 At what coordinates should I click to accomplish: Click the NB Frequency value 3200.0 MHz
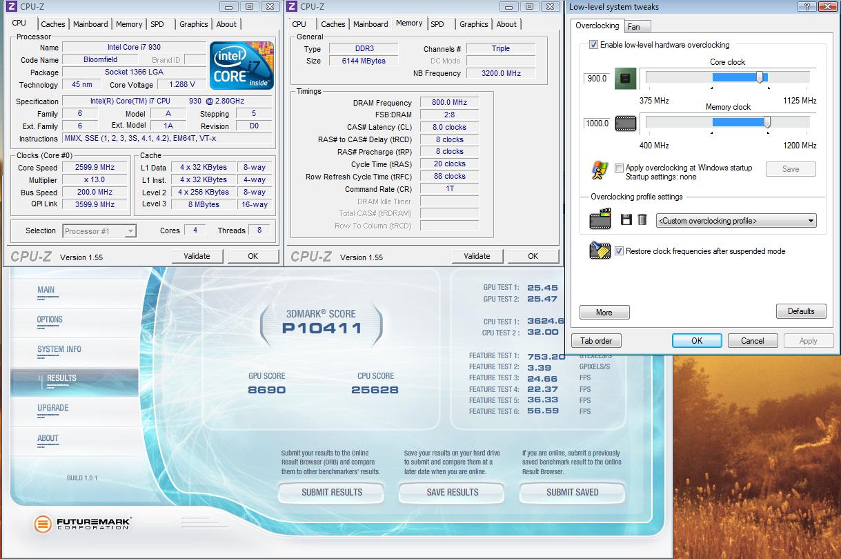499,73
